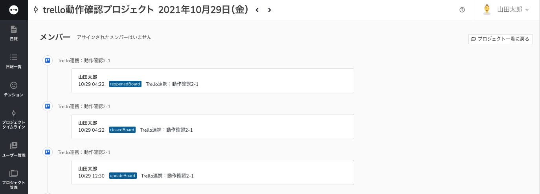Click the first Trello icon timeline marker
This screenshot has height=194, width=540.
pos(48,60)
